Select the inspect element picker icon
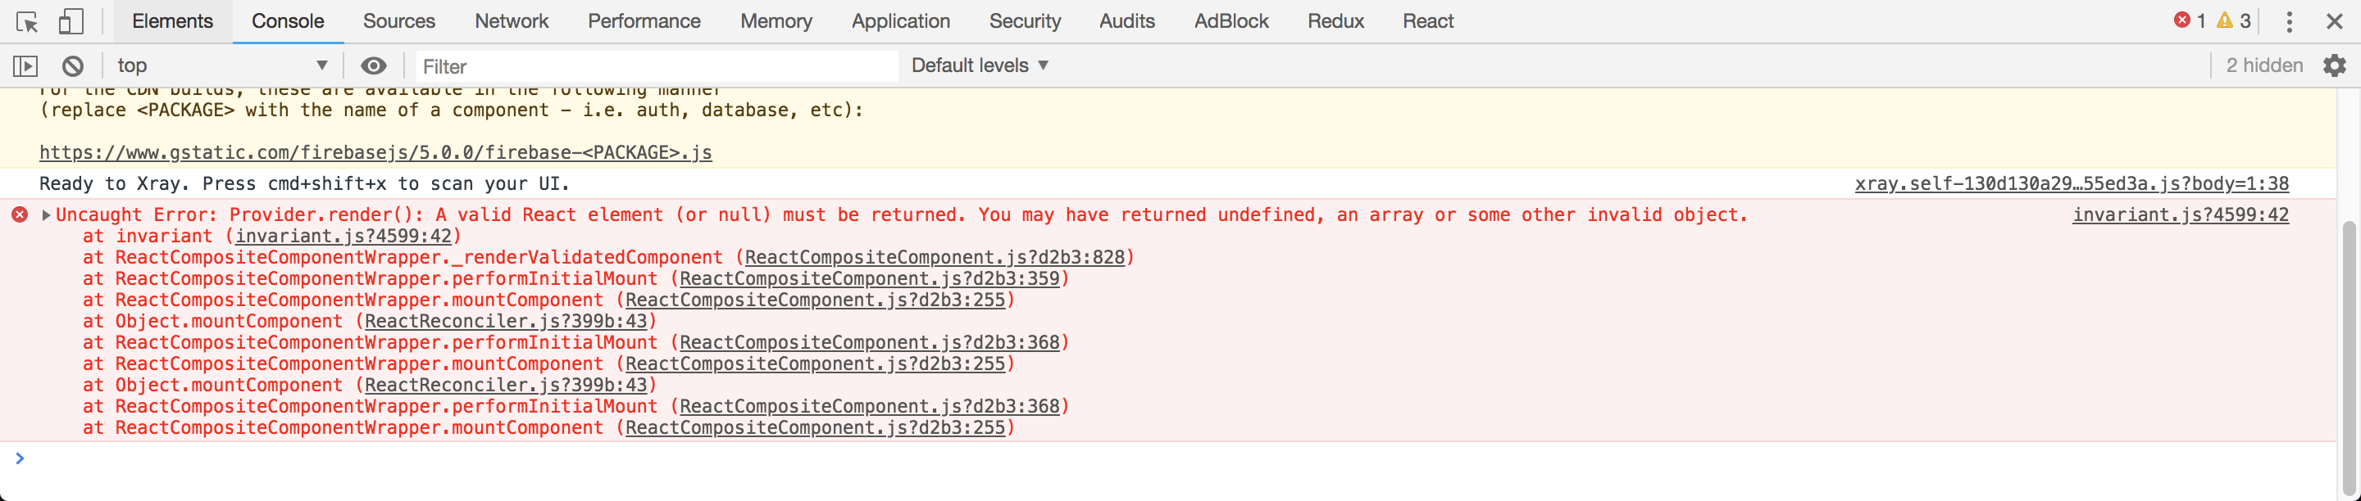The width and height of the screenshot is (2361, 501). tap(26, 22)
